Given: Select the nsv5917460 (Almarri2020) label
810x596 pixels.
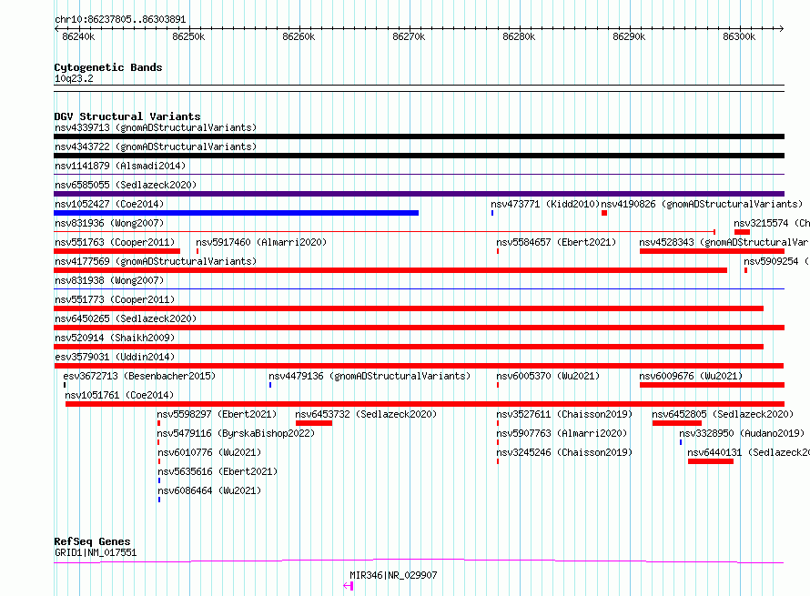Looking at the screenshot, I should (261, 242).
